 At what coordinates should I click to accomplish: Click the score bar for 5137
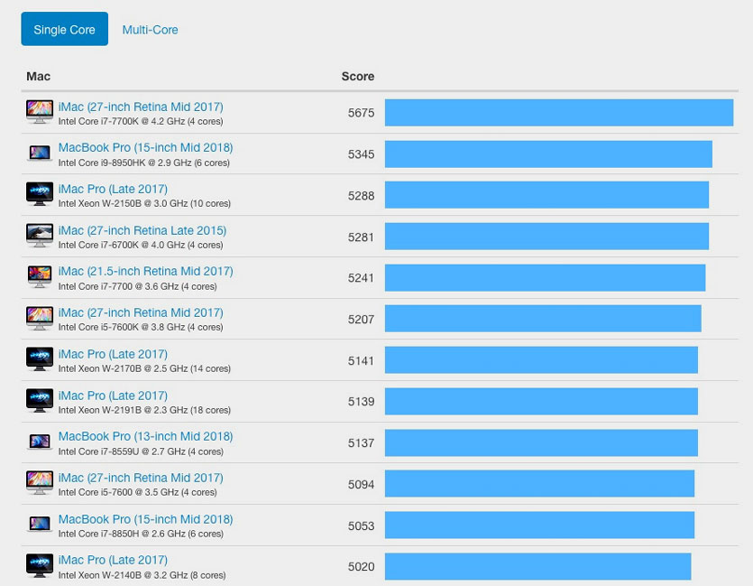click(x=541, y=442)
